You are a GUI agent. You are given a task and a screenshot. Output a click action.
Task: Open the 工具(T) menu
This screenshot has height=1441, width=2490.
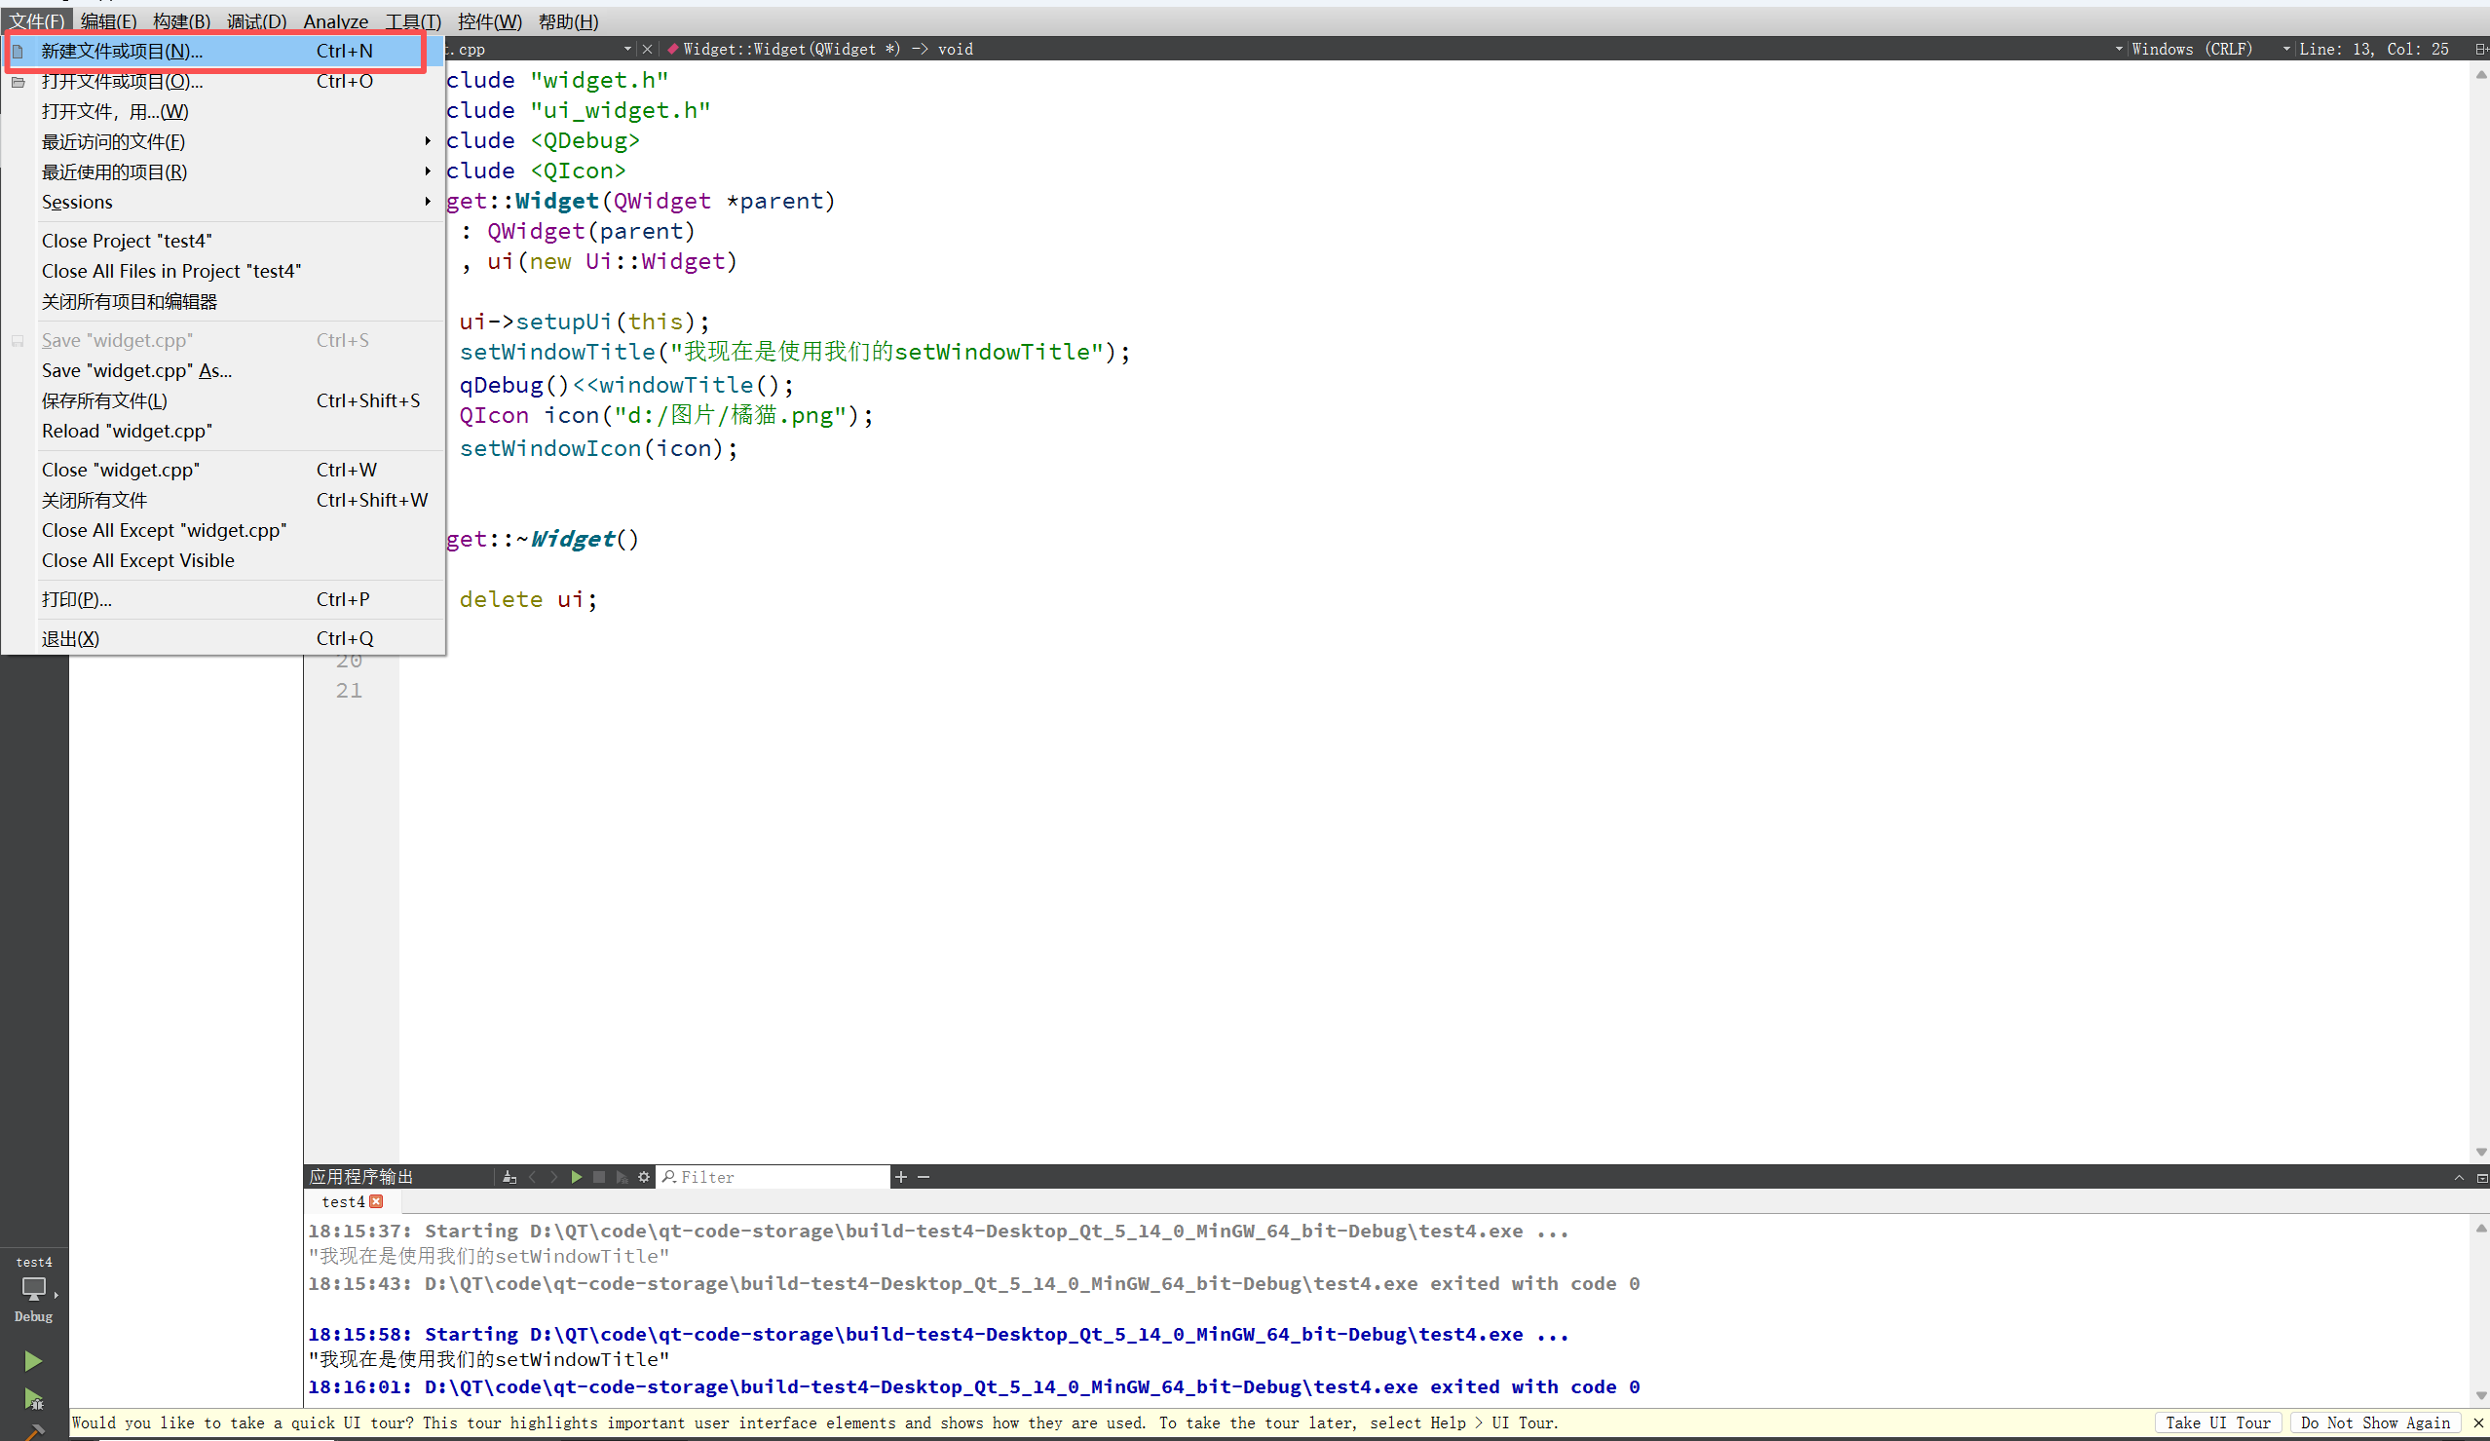pyautogui.click(x=413, y=20)
